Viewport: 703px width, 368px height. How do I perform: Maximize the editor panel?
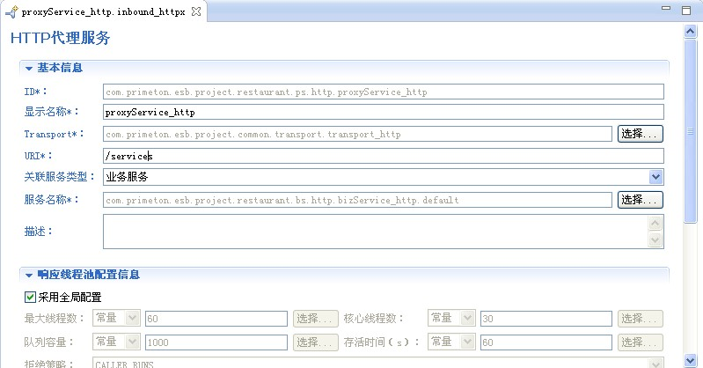(685, 12)
